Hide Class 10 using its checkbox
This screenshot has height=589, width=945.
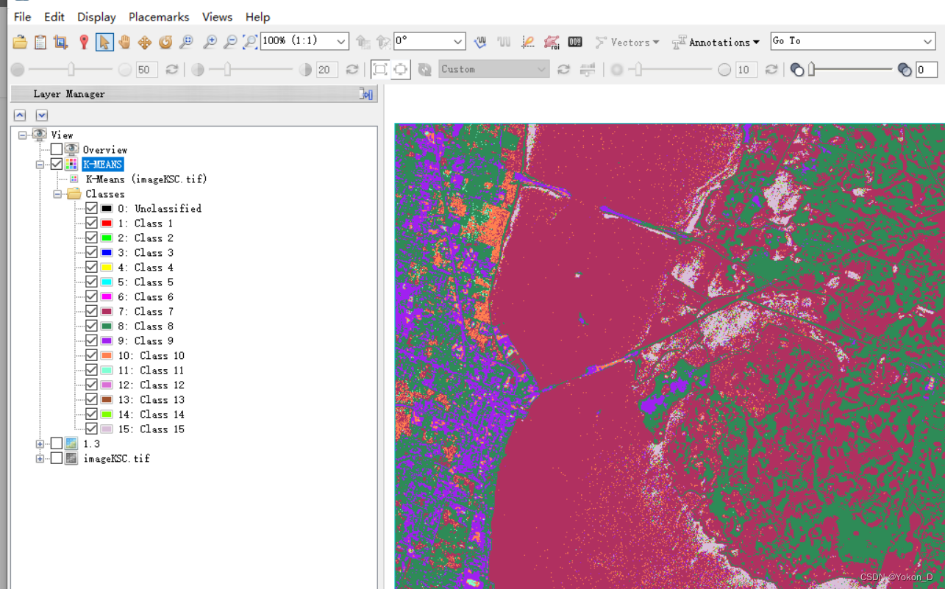(x=91, y=355)
